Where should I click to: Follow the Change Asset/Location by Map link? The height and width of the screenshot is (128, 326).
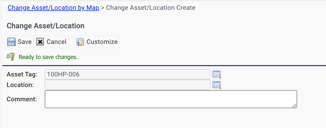pyautogui.click(x=53, y=8)
